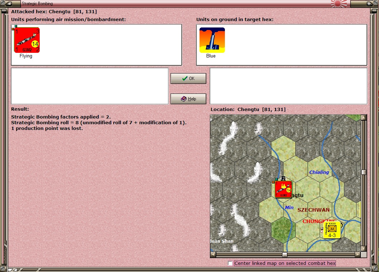This screenshot has height=272, width=379.
Task: Select the Blue factory target icon
Action: pos(212,40)
